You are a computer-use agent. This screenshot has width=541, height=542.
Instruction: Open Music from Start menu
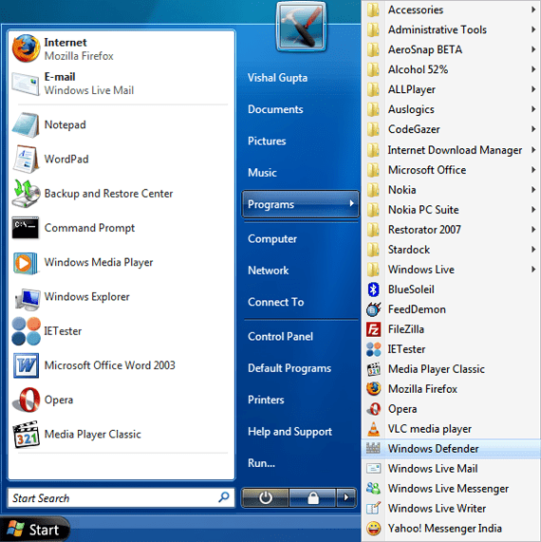(x=262, y=173)
